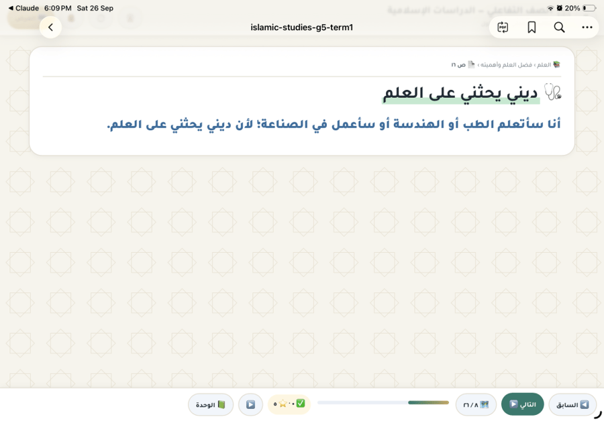Image resolution: width=604 pixels, height=421 pixels.
Task: Open the الوحدة unit button
Action: pyautogui.click(x=210, y=404)
